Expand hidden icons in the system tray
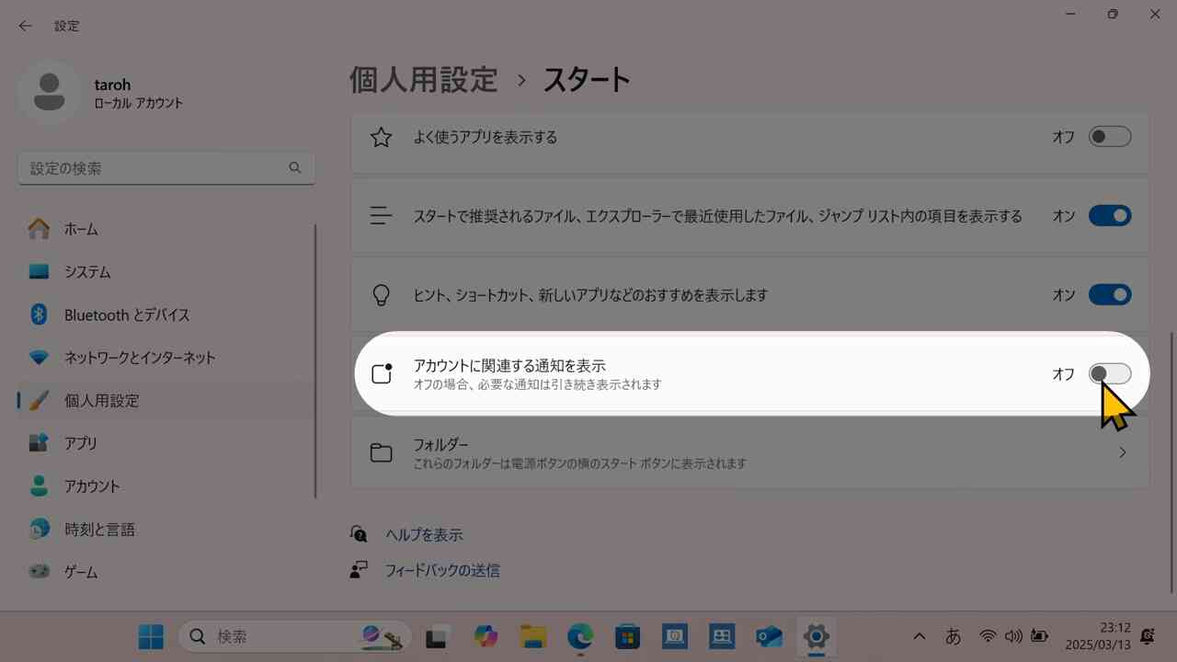 point(919,635)
